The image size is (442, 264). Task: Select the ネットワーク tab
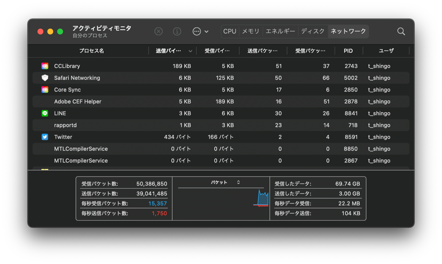[348, 31]
